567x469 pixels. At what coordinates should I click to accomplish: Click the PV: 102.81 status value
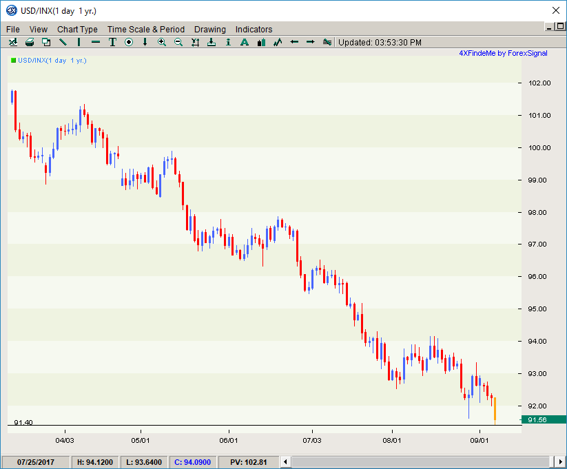249,462
